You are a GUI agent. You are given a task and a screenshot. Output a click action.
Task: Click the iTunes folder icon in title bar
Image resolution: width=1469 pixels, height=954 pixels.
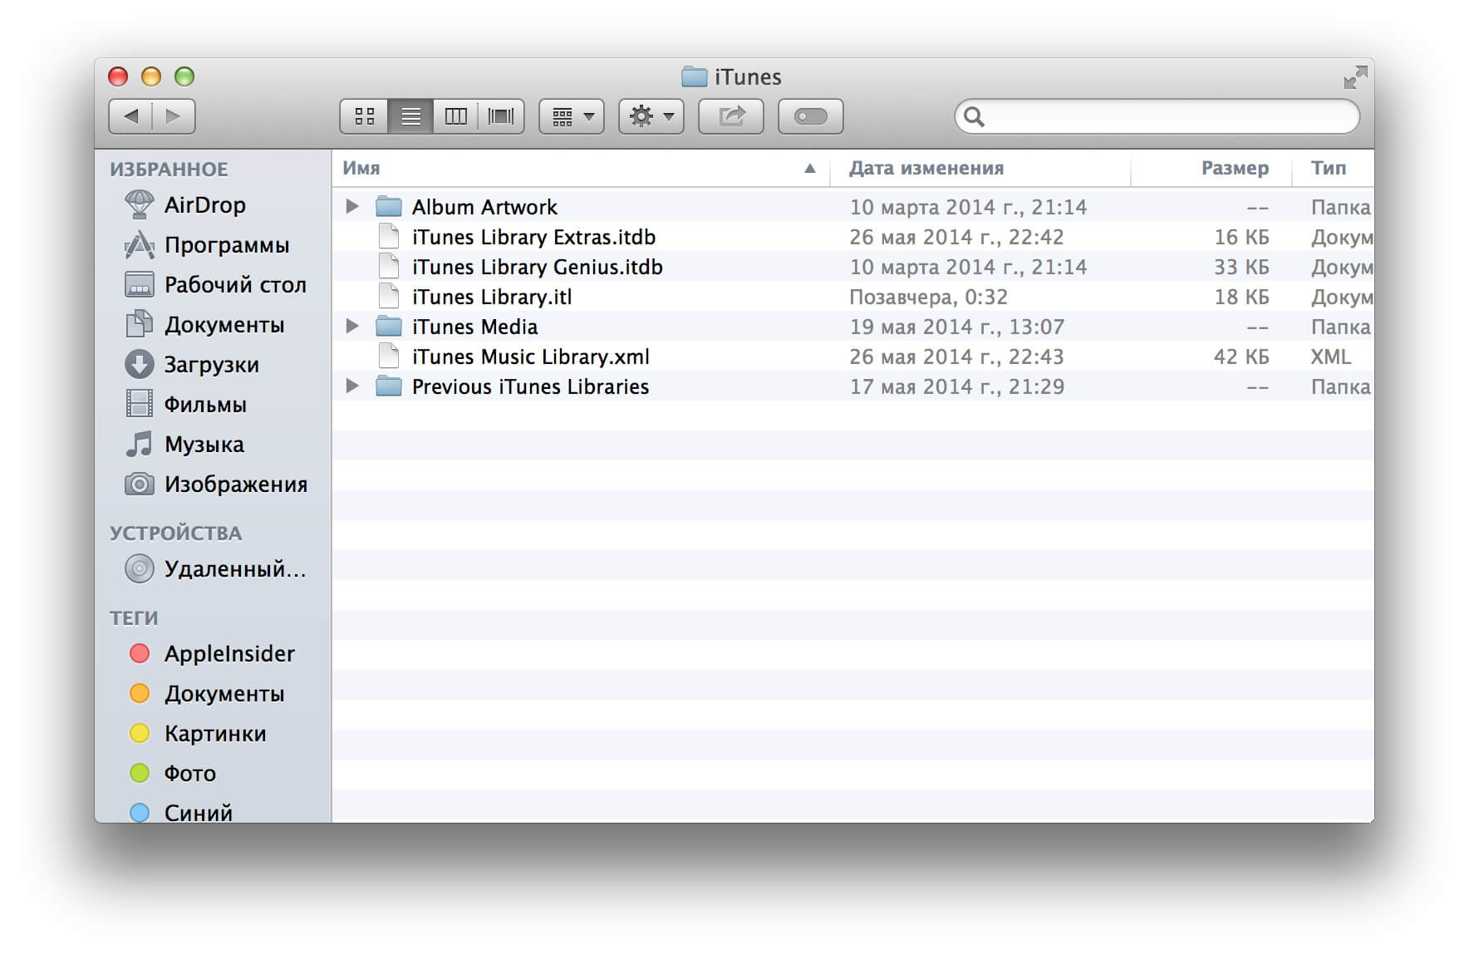coord(694,76)
